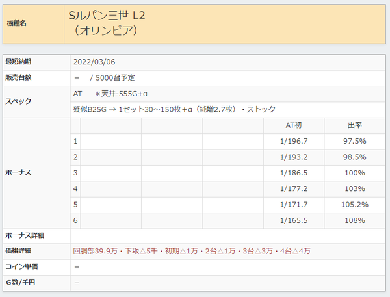Click the 'G数/千円' row label
Screen dimensions: 390x297
coord(20,283)
